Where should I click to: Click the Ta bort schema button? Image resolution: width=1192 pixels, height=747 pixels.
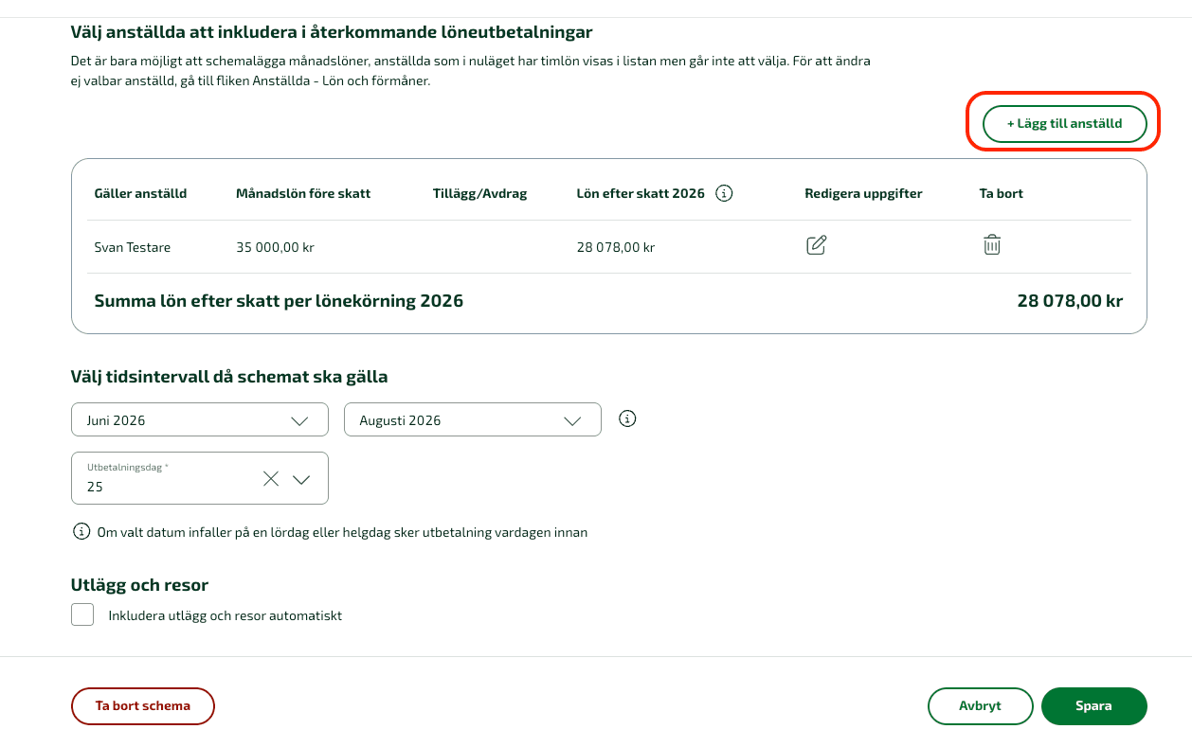click(143, 705)
